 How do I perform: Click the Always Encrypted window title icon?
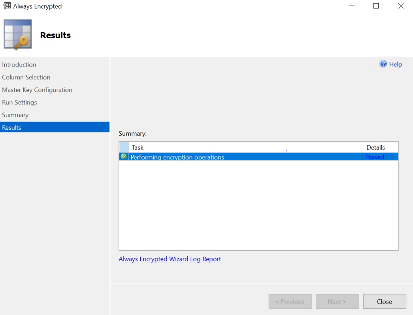click(x=7, y=6)
